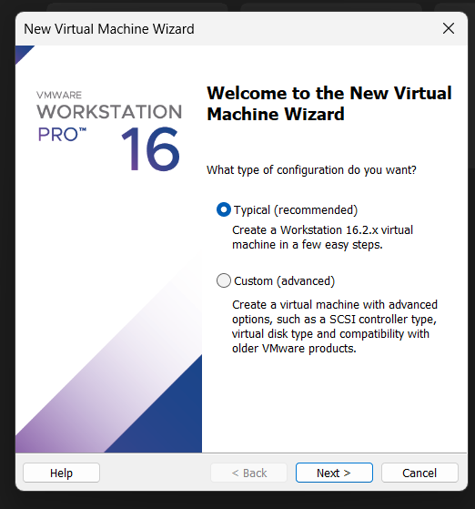Click the 'Welcome to the New Virtual' heading
Screen dimensions: 475x509
point(329,93)
